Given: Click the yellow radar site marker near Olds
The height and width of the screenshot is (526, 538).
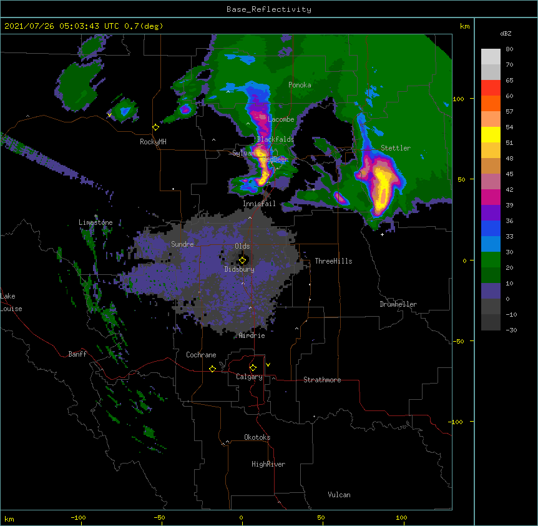Looking at the screenshot, I should click(x=242, y=261).
